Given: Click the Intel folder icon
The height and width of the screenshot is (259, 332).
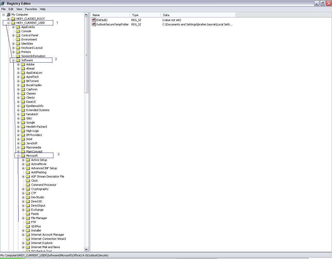Looking at the screenshot, I should 23,139.
